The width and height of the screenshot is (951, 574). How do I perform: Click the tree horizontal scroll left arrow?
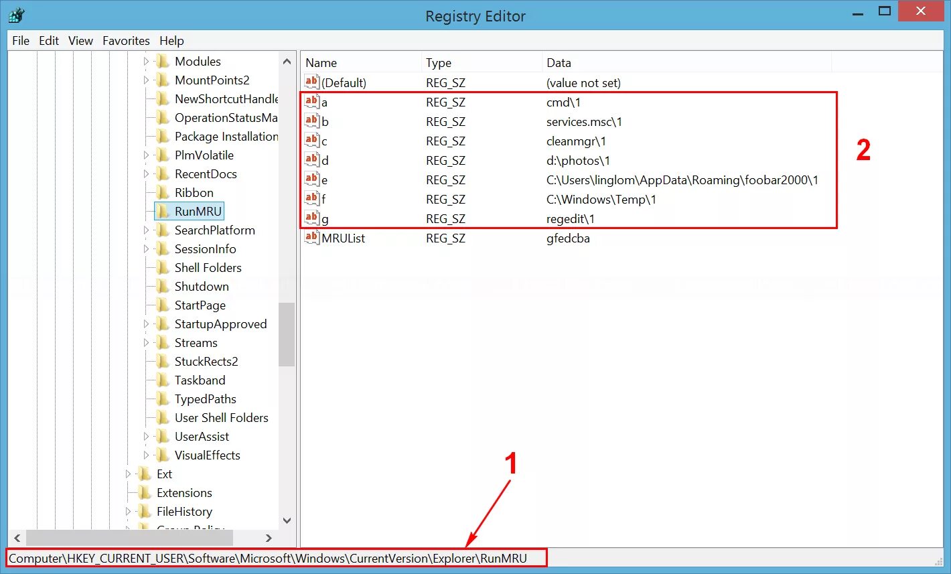[x=17, y=538]
